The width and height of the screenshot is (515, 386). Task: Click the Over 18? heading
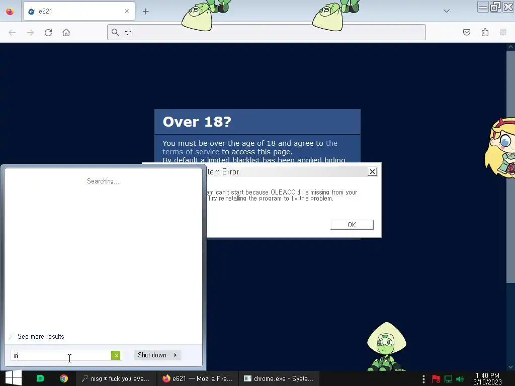pos(197,122)
